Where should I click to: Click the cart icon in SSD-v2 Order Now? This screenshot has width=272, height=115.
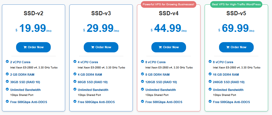[x=25, y=47]
